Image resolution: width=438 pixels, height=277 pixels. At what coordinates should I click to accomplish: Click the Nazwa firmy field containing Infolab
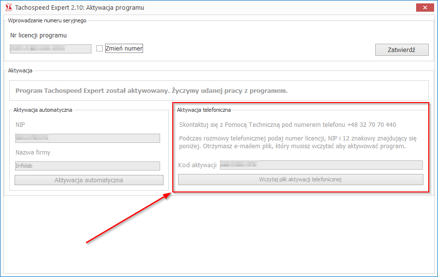pos(88,166)
